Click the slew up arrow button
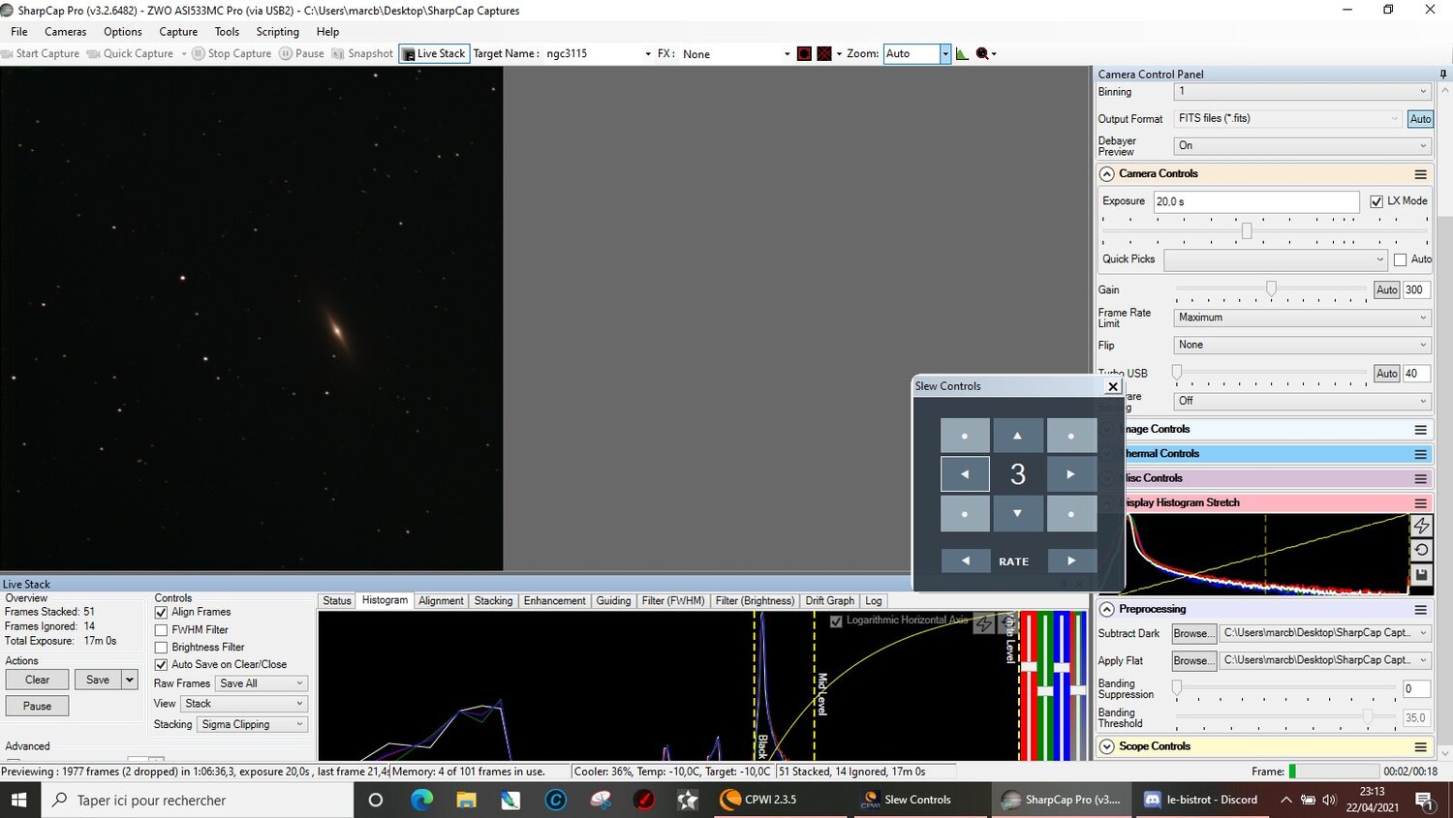 click(1017, 436)
